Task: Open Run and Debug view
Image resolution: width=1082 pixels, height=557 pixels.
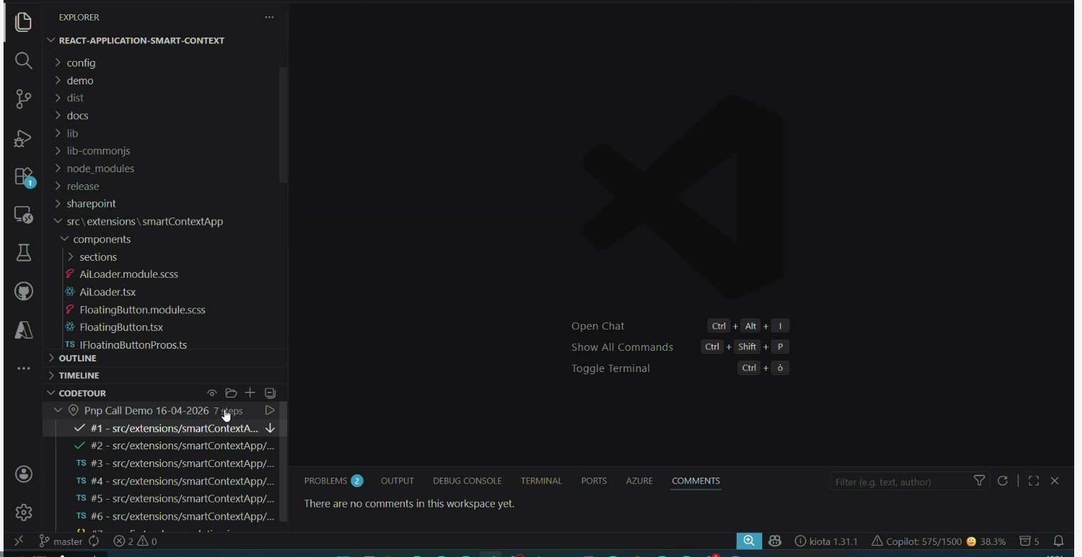Action: pyautogui.click(x=23, y=138)
